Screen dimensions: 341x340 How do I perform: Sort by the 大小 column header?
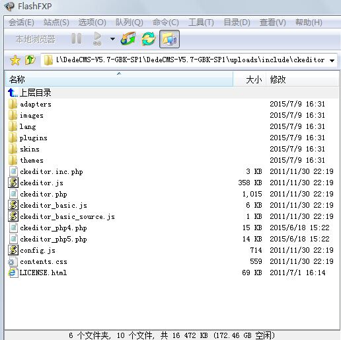pyautogui.click(x=249, y=79)
